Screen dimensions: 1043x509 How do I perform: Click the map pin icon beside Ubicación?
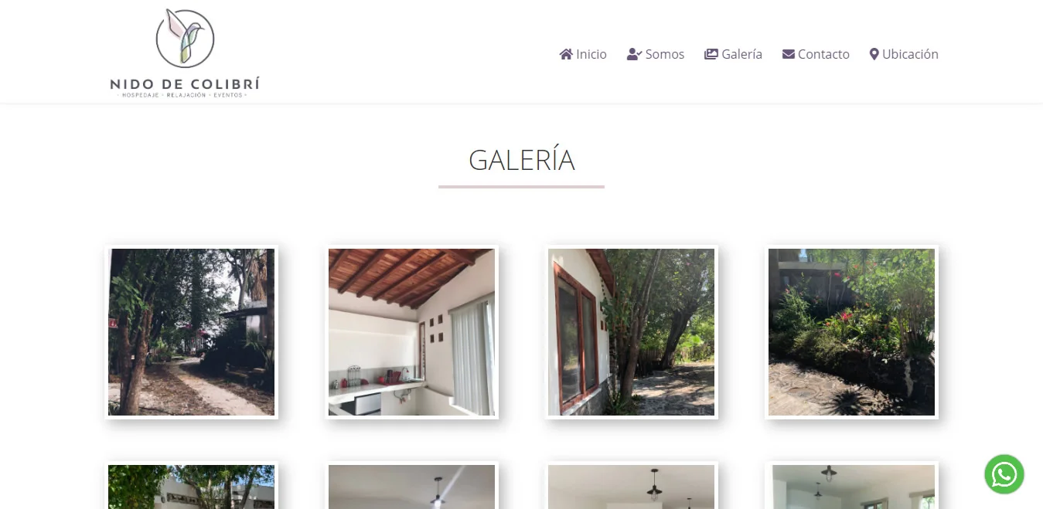pos(874,54)
